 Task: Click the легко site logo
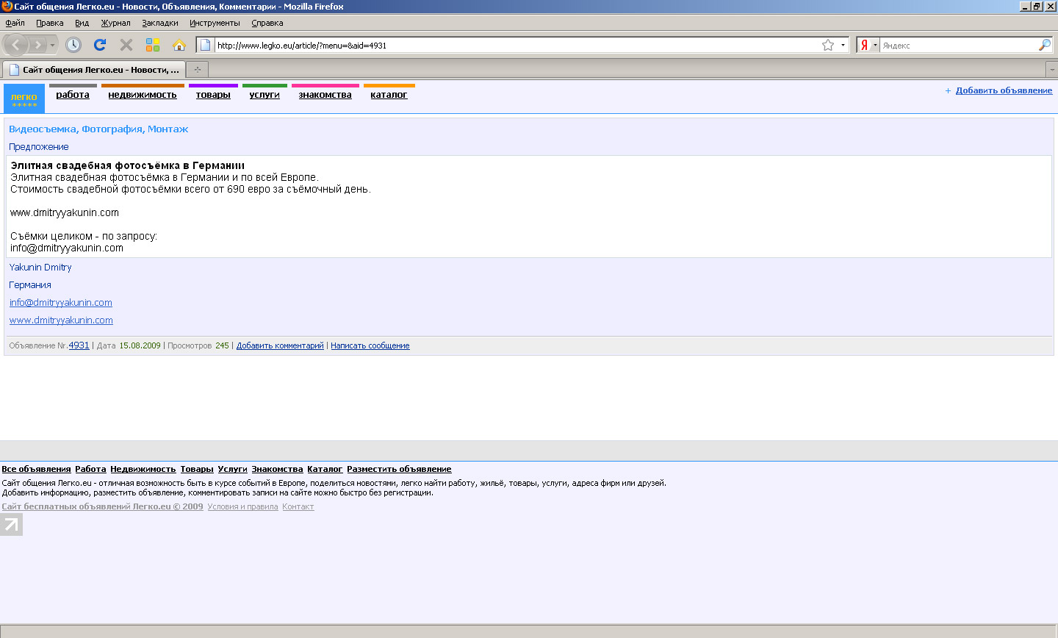[x=24, y=98]
